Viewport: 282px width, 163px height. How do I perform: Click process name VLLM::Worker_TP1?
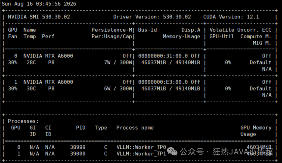141,154
